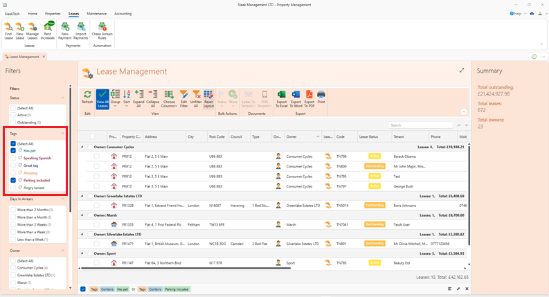The height and width of the screenshot is (297, 549).
Task: Click the Filters panel vertical scrollbar
Action: (x=71, y=149)
